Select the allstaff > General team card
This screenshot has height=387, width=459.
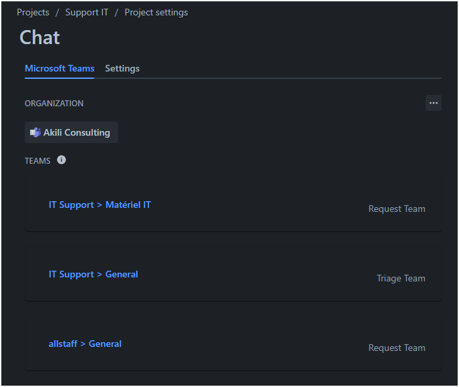(233, 344)
